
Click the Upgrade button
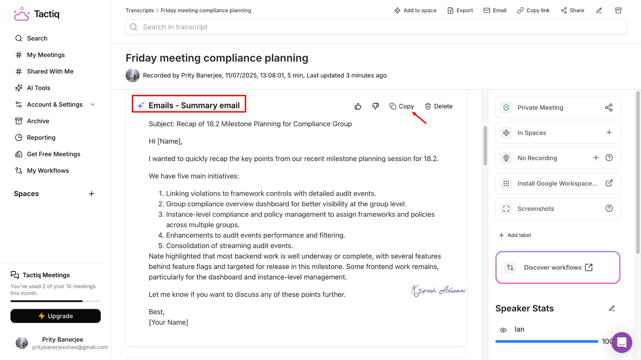(55, 316)
